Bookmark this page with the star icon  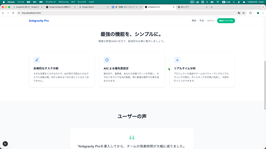(244, 13)
